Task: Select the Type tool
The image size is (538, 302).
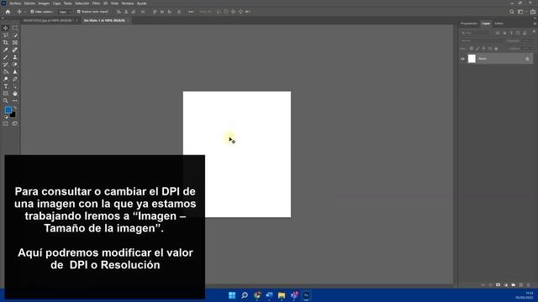Action: (x=6, y=86)
